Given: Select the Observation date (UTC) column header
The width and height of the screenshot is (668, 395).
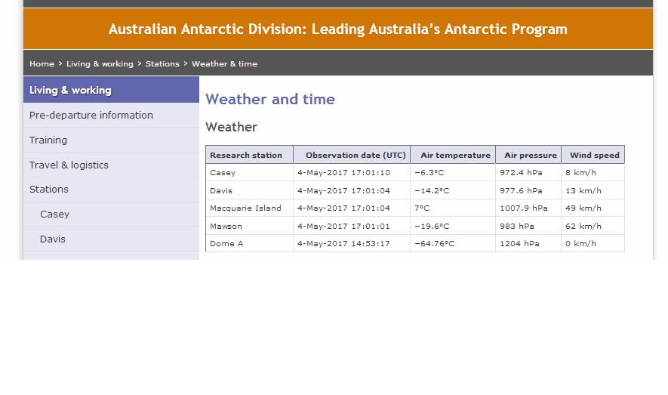Looking at the screenshot, I should coord(352,155).
